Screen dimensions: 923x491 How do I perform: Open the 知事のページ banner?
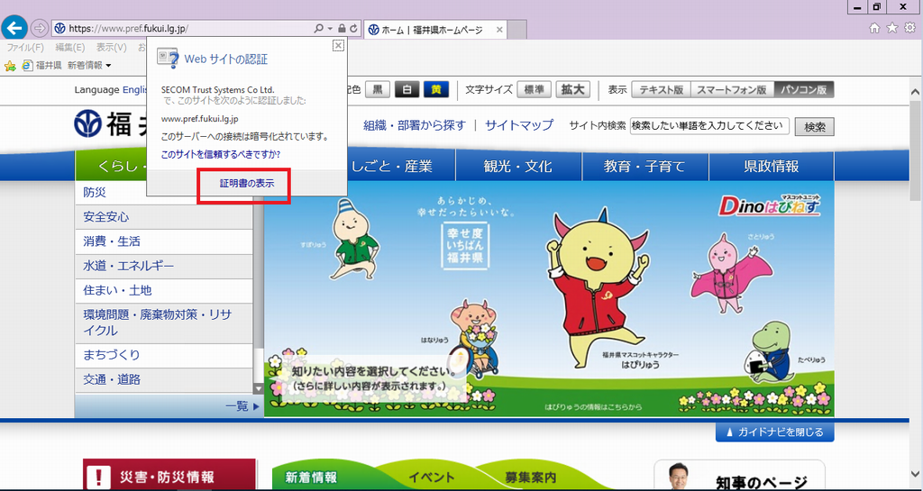click(739, 475)
